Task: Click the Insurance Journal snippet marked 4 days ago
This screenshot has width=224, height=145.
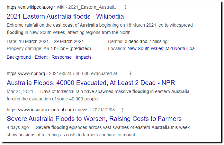Action: coord(98,131)
